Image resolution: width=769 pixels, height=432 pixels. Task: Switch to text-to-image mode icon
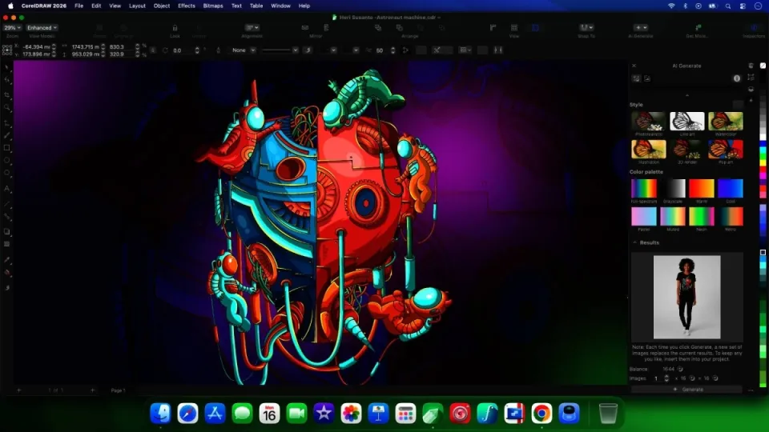[x=636, y=78]
